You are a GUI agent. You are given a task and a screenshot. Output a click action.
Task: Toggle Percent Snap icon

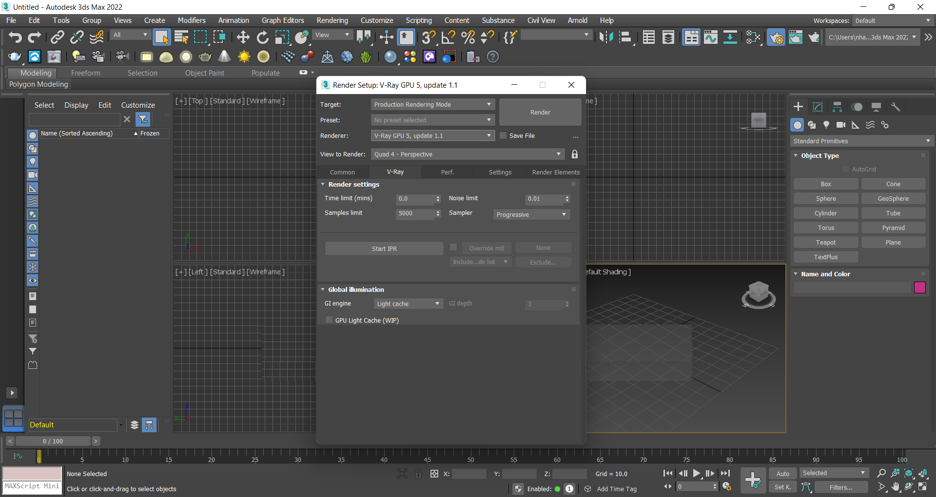[468, 38]
